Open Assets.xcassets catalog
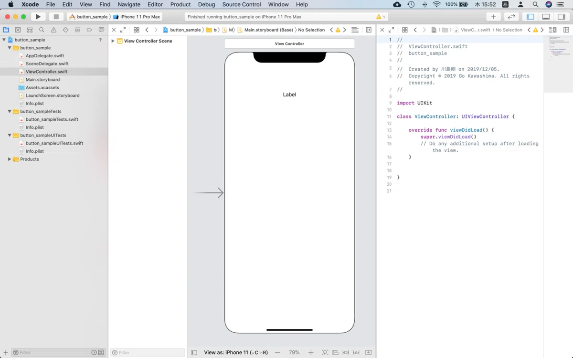 tap(42, 88)
